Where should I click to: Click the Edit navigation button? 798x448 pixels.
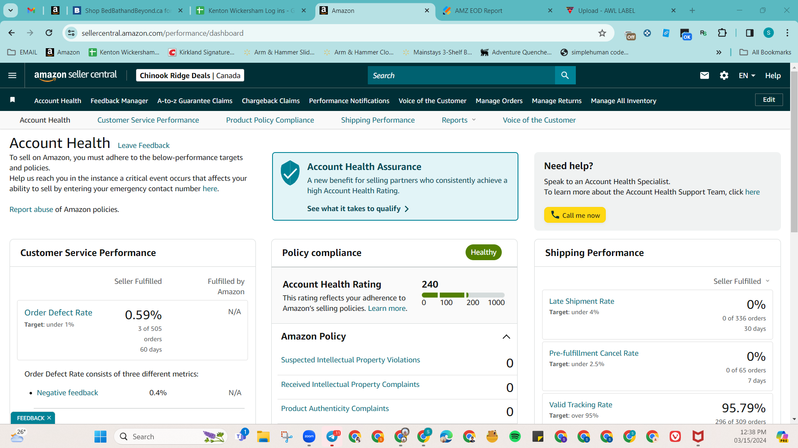click(x=769, y=100)
